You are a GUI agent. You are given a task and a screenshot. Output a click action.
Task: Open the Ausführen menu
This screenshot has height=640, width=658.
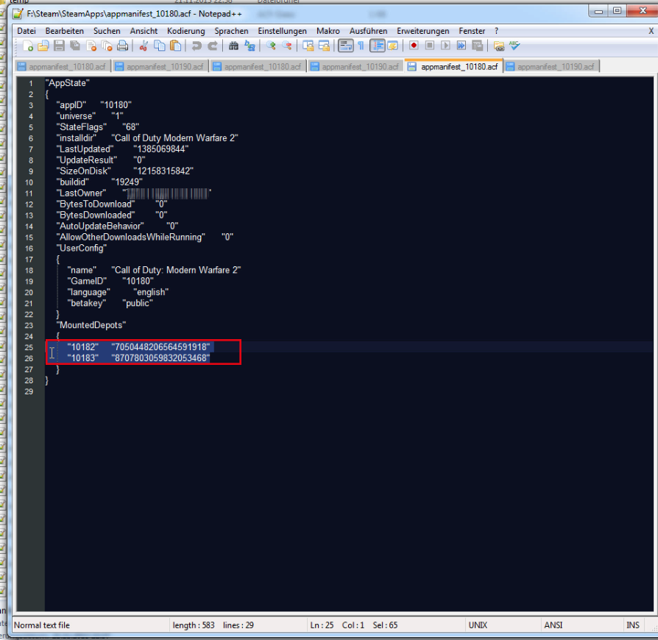368,31
